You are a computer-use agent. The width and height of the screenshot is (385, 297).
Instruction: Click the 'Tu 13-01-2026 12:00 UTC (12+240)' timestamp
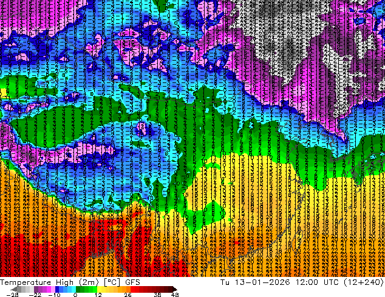click(x=302, y=282)
